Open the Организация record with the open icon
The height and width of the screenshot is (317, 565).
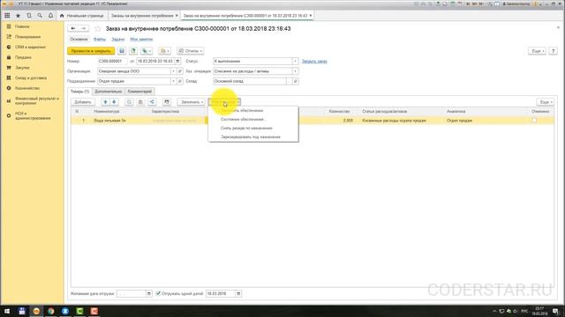pyautogui.click(x=180, y=71)
